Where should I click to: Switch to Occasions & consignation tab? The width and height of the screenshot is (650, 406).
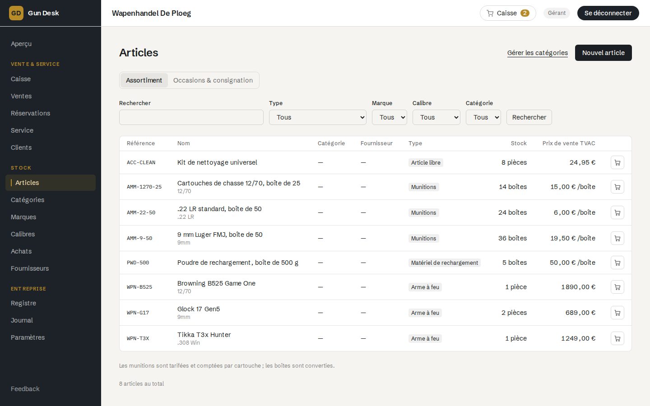(x=213, y=80)
